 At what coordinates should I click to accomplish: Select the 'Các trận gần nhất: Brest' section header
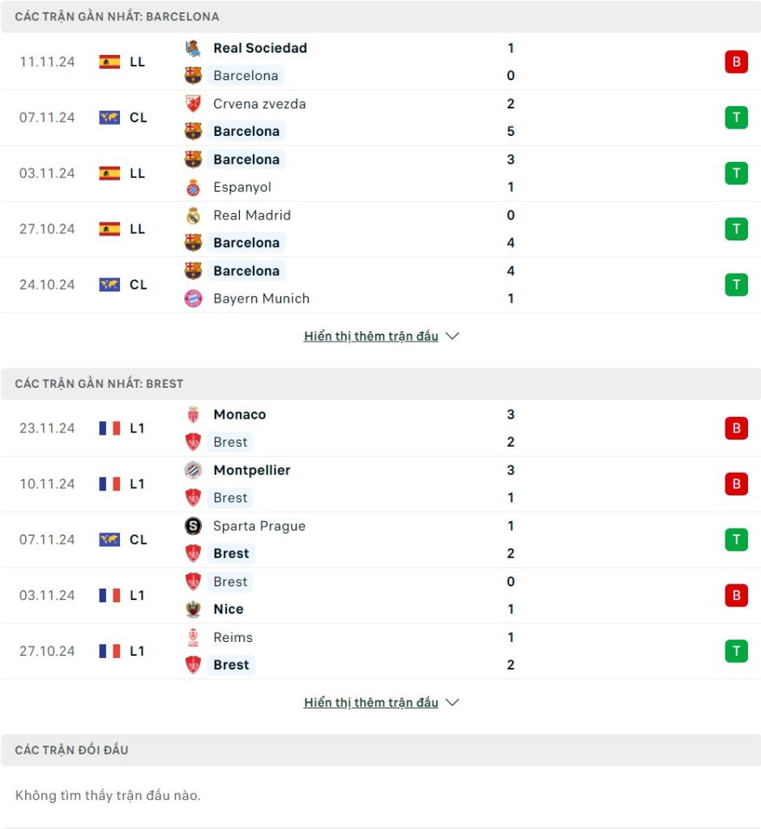(99, 384)
